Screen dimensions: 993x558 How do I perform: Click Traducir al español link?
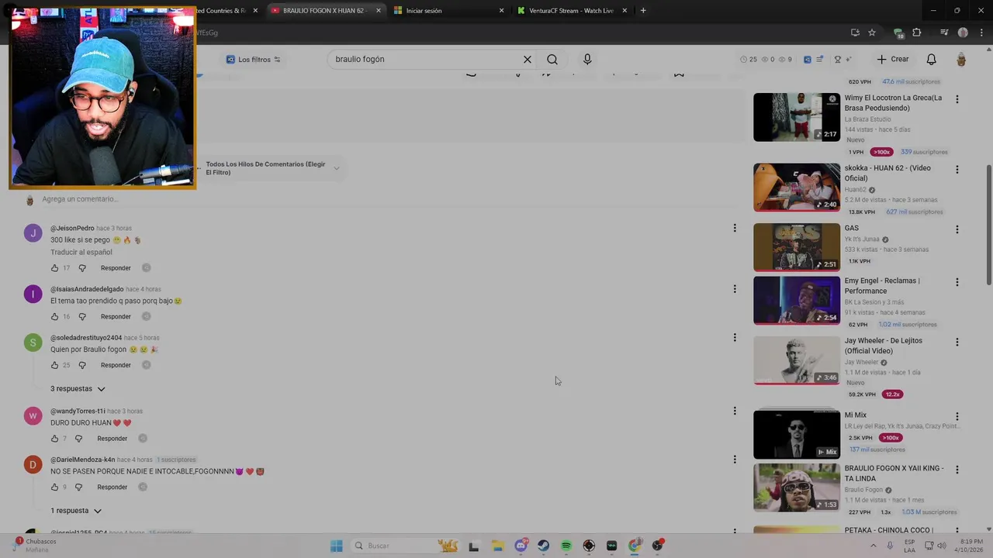click(x=81, y=253)
